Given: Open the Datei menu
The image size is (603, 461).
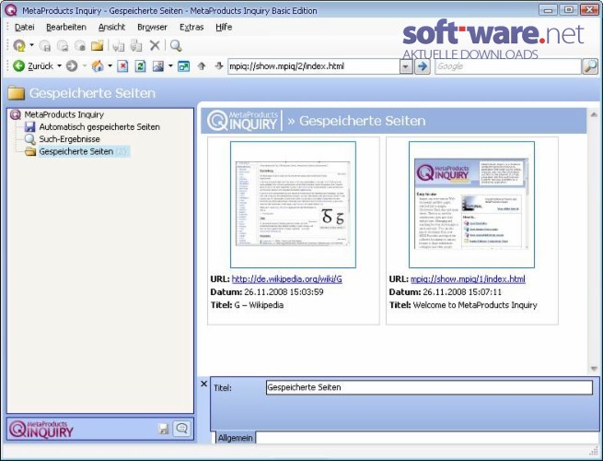Looking at the screenshot, I should [x=25, y=27].
